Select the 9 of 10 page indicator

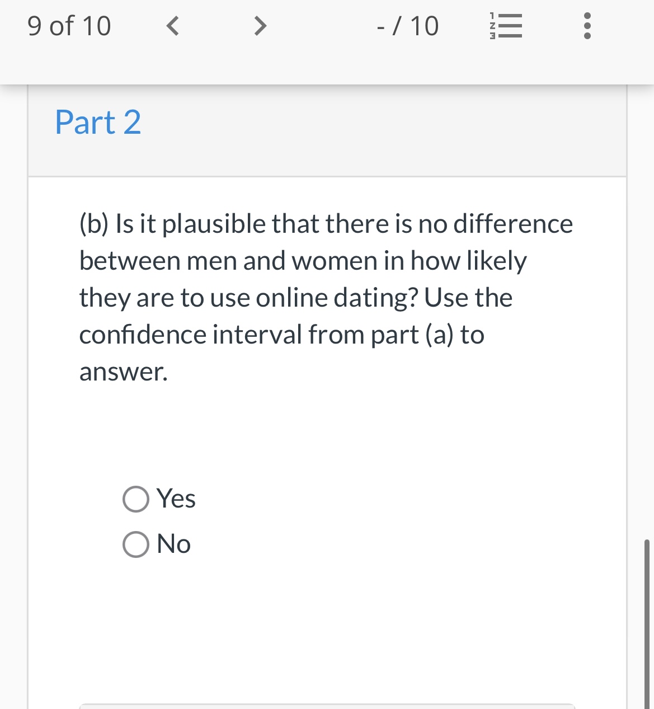pyautogui.click(x=68, y=25)
